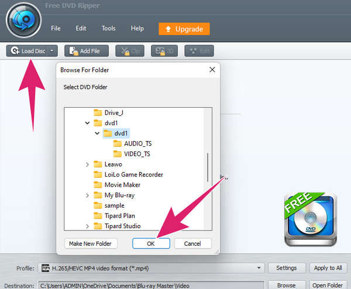Click Cancel in the folder dialog
This screenshot has width=351, height=289.
coord(192,243)
